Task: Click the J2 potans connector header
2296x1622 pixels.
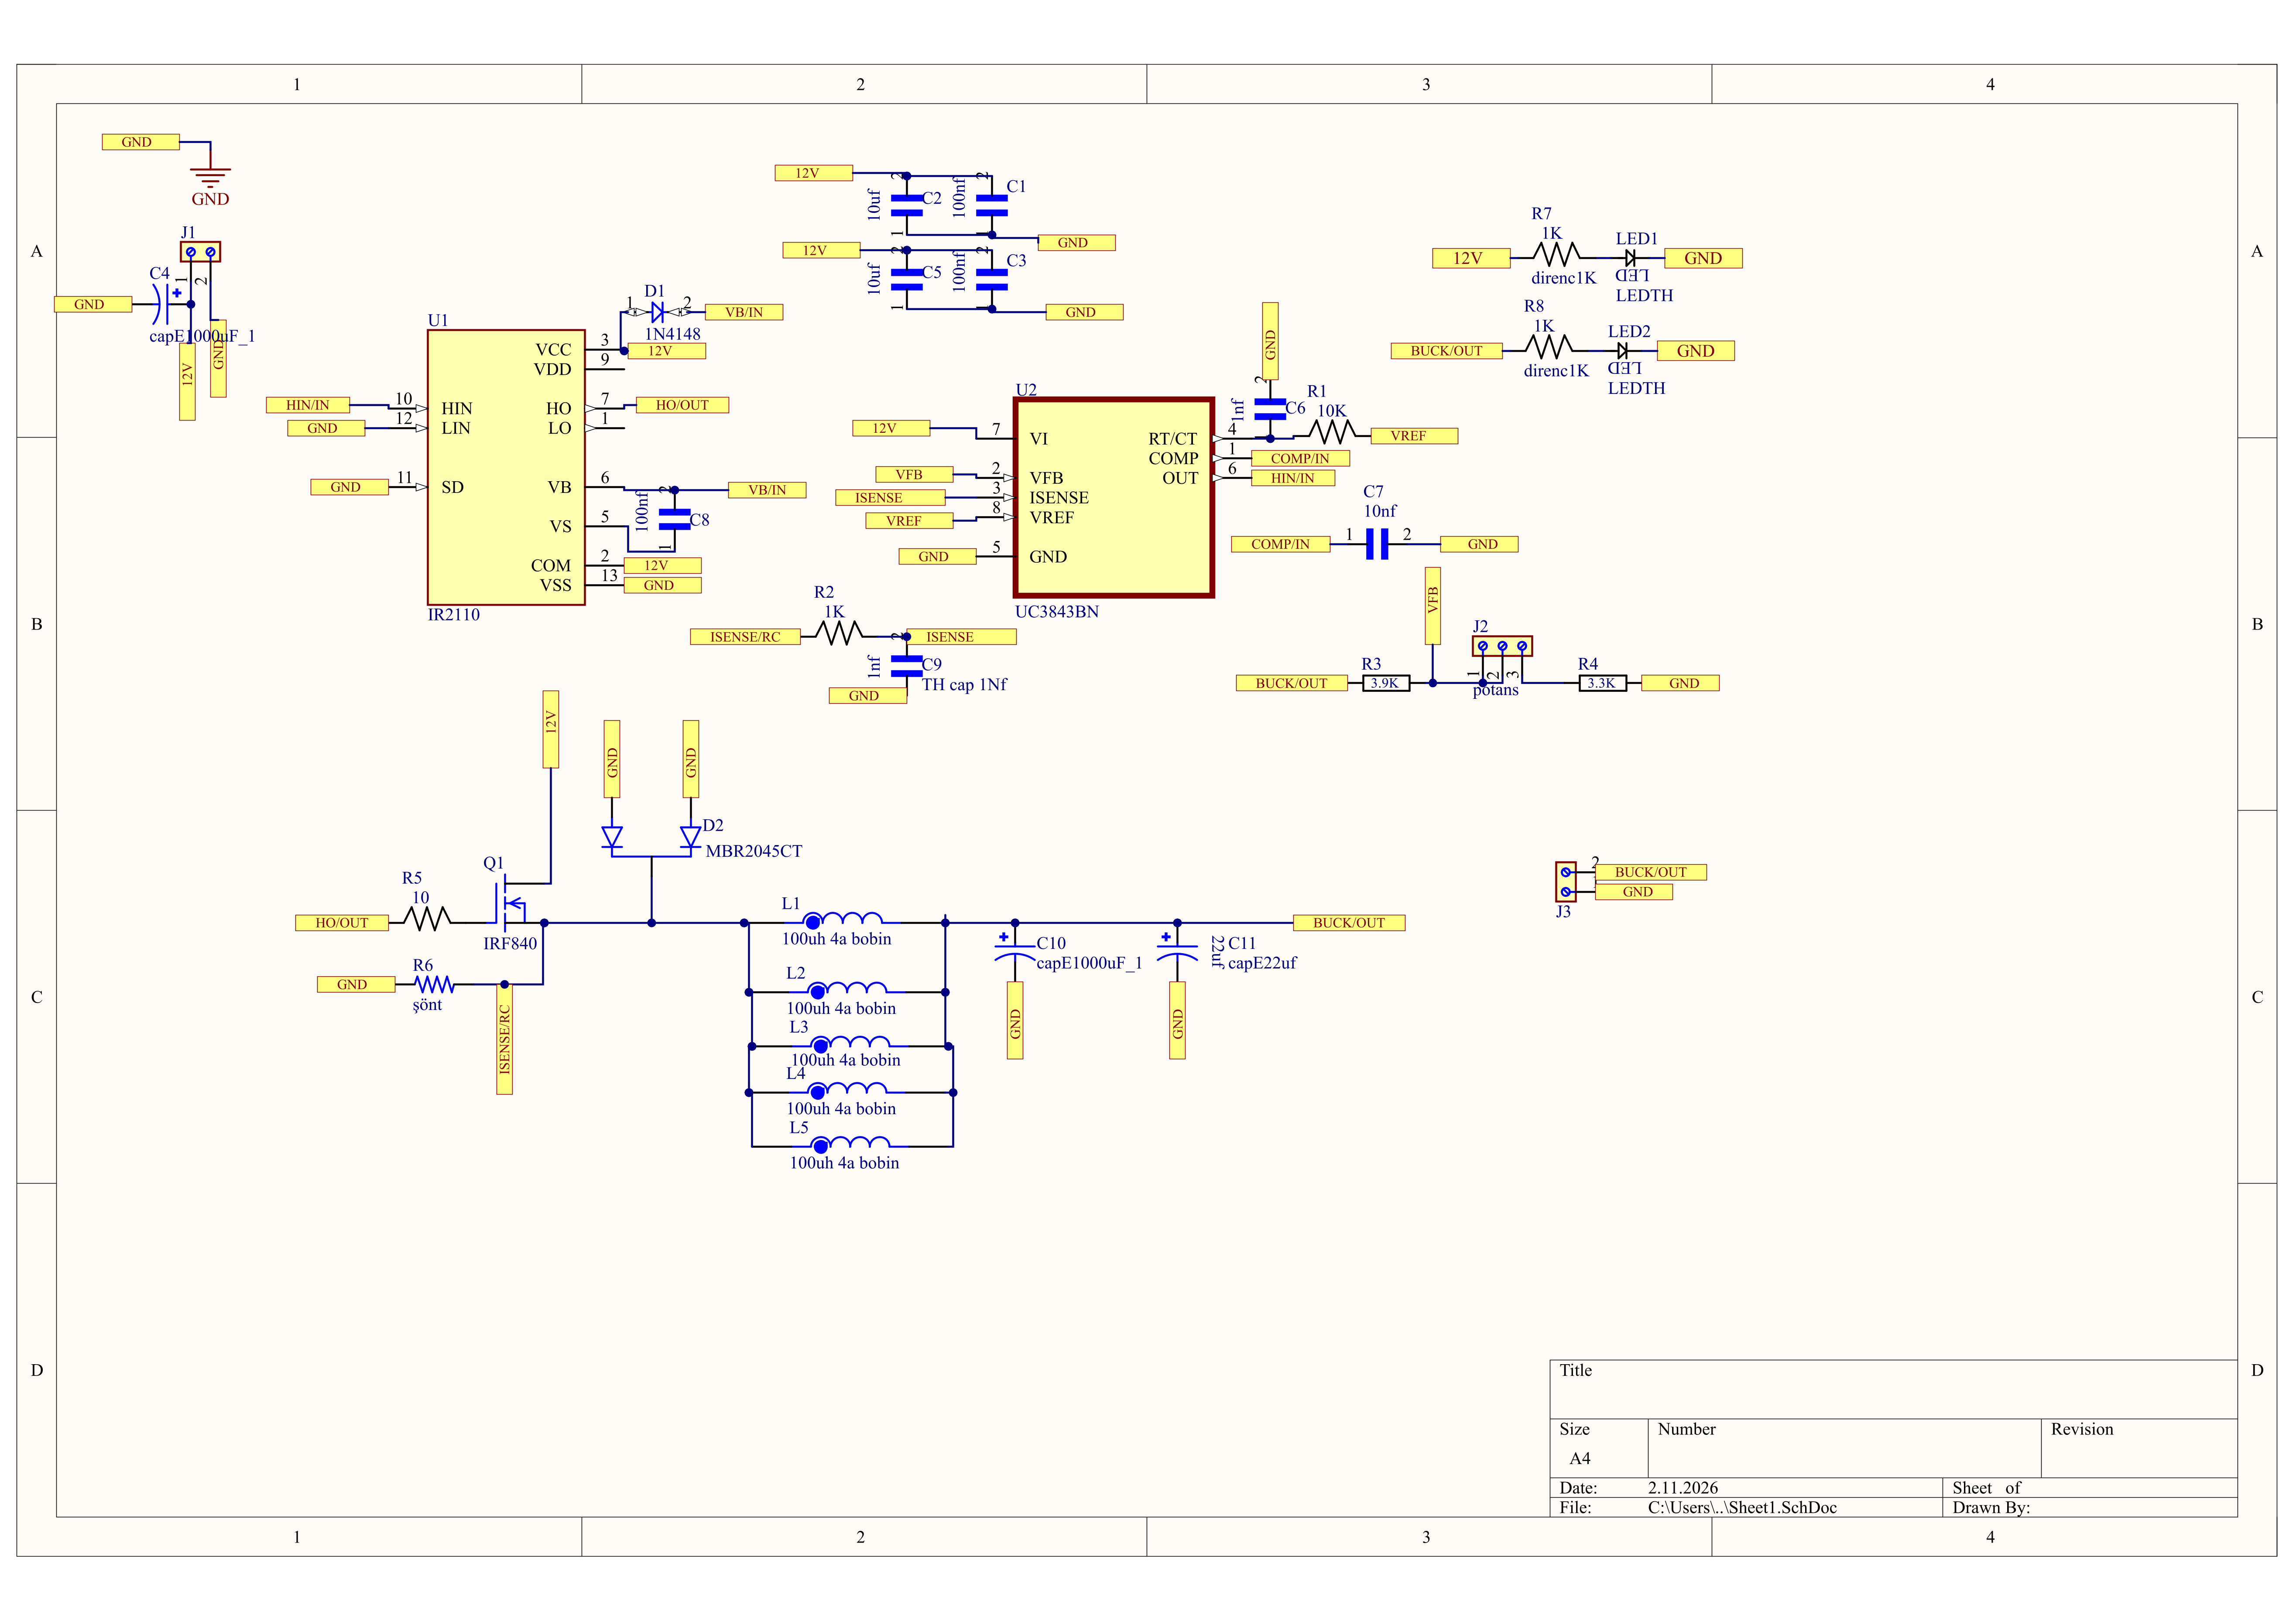Action: coord(1501,647)
